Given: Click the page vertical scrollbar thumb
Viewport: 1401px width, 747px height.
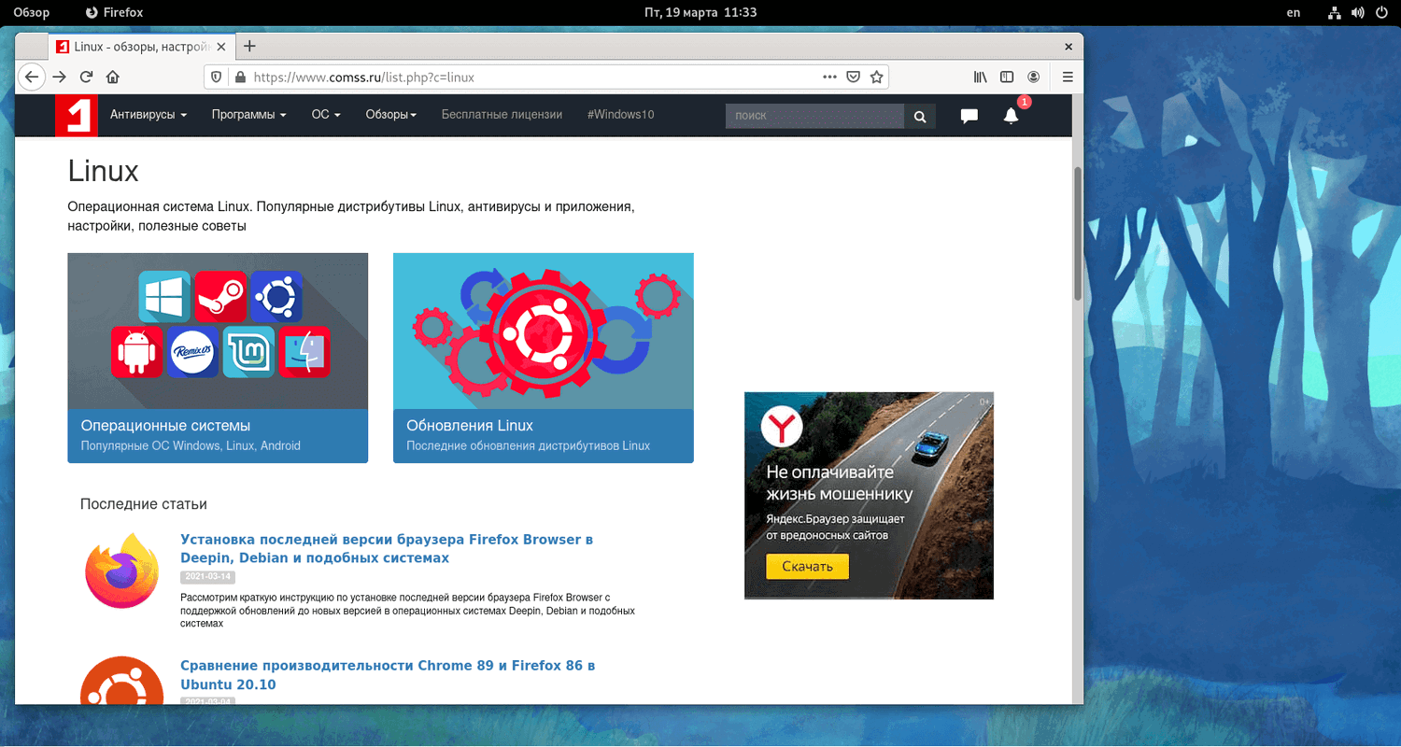Looking at the screenshot, I should point(1078,233).
